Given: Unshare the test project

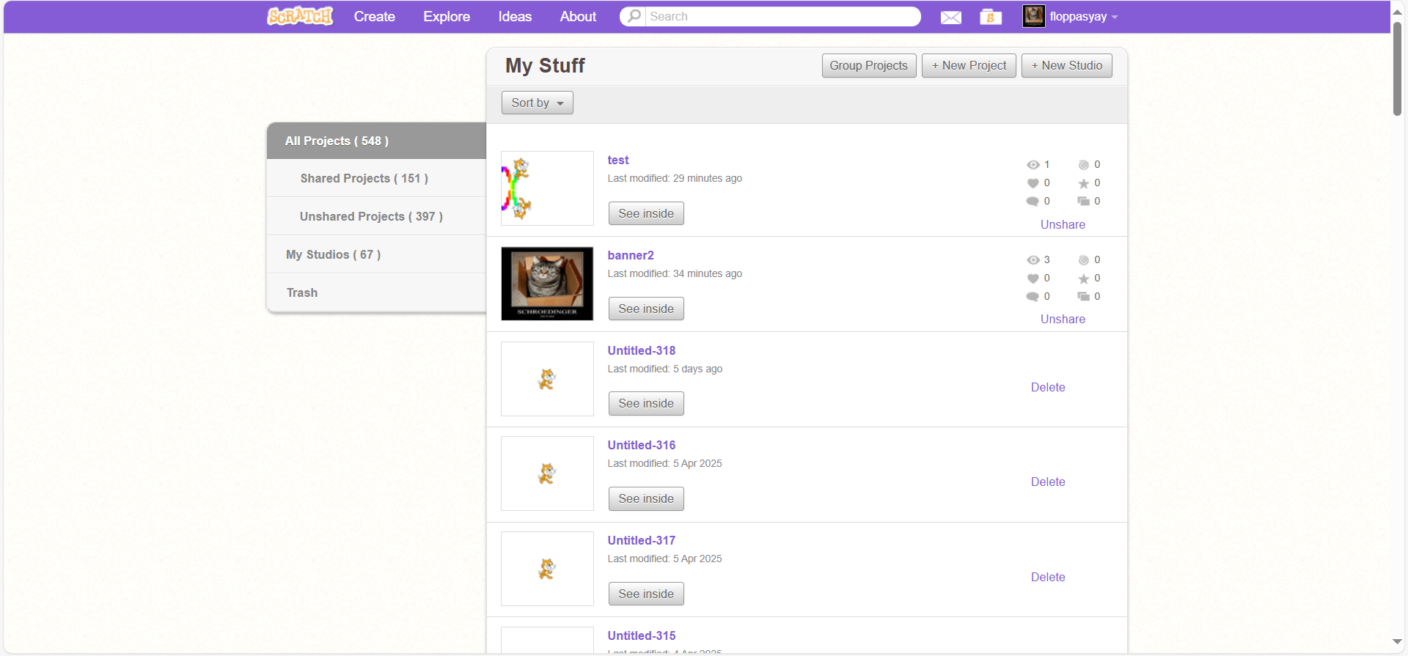Looking at the screenshot, I should pyautogui.click(x=1063, y=224).
